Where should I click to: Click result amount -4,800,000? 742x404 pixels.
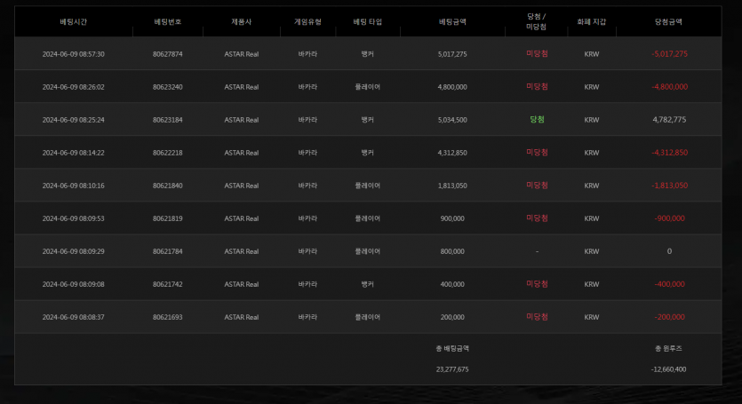669,87
